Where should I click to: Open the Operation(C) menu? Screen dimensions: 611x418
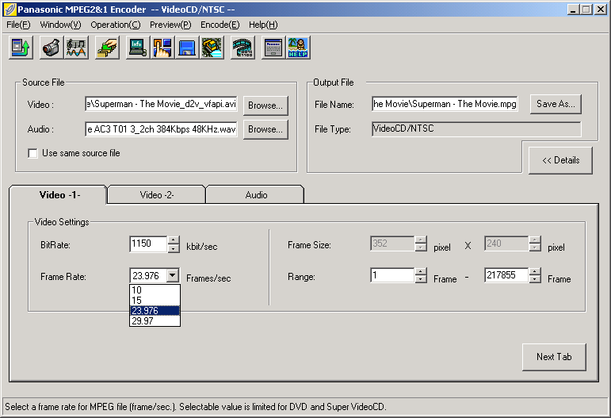(x=116, y=25)
